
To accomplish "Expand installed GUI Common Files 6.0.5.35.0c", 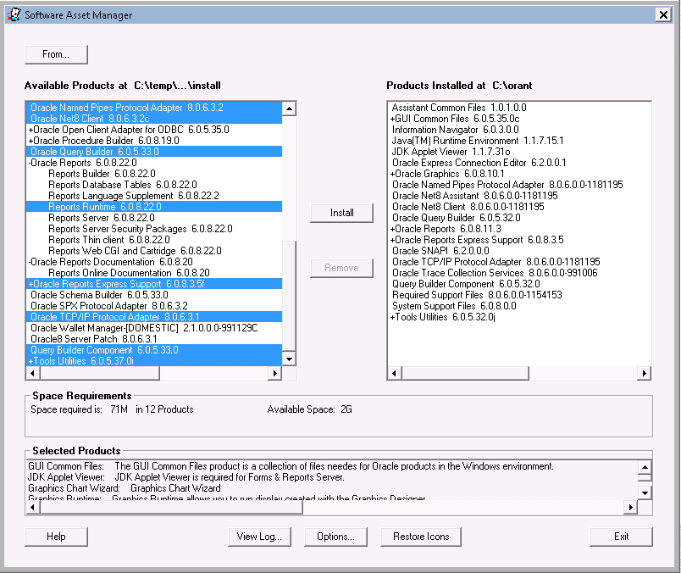I will (x=393, y=120).
